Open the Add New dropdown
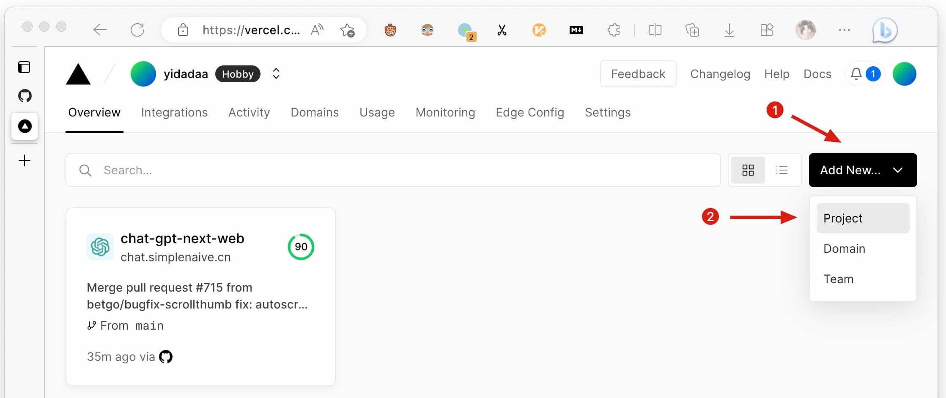This screenshot has height=398, width=946. [x=862, y=170]
